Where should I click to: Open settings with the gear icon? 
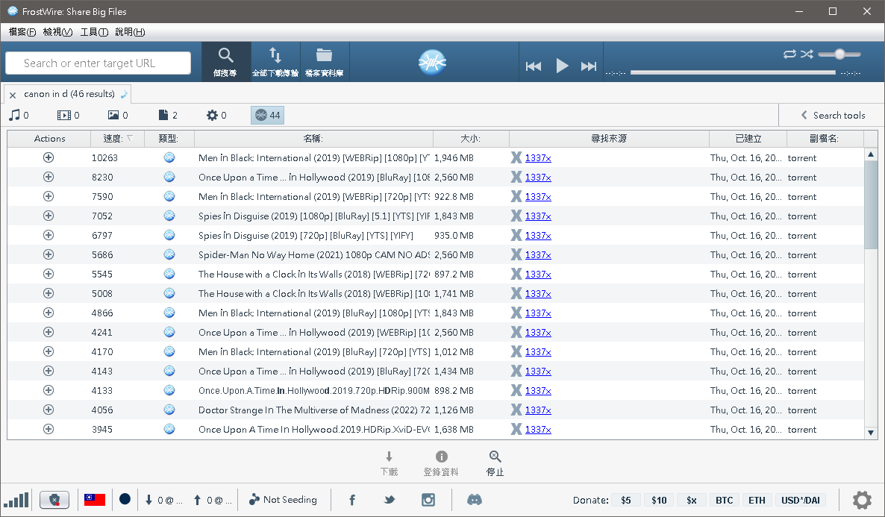tap(862, 500)
